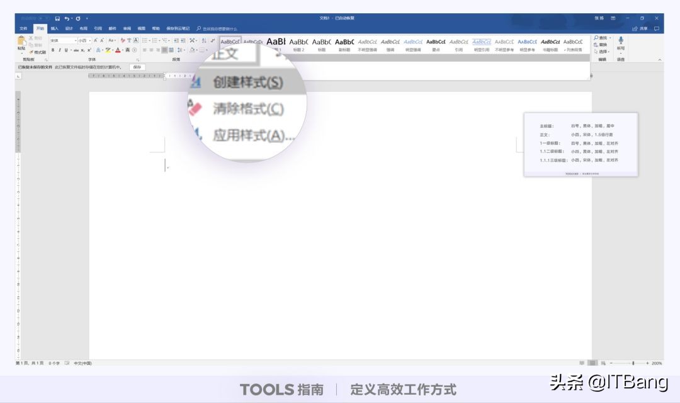Open the font size dropdown
Viewport: 680px width, 403px height.
pyautogui.click(x=89, y=41)
